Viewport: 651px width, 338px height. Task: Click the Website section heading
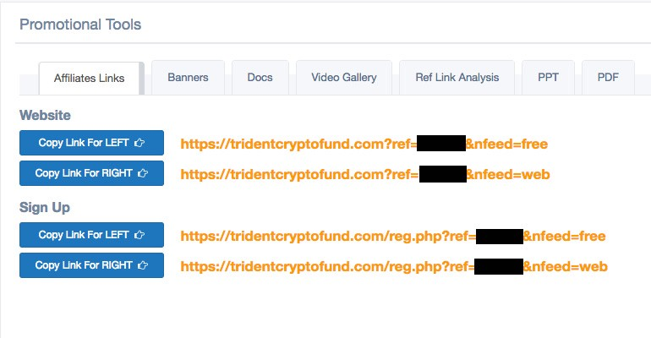46,115
